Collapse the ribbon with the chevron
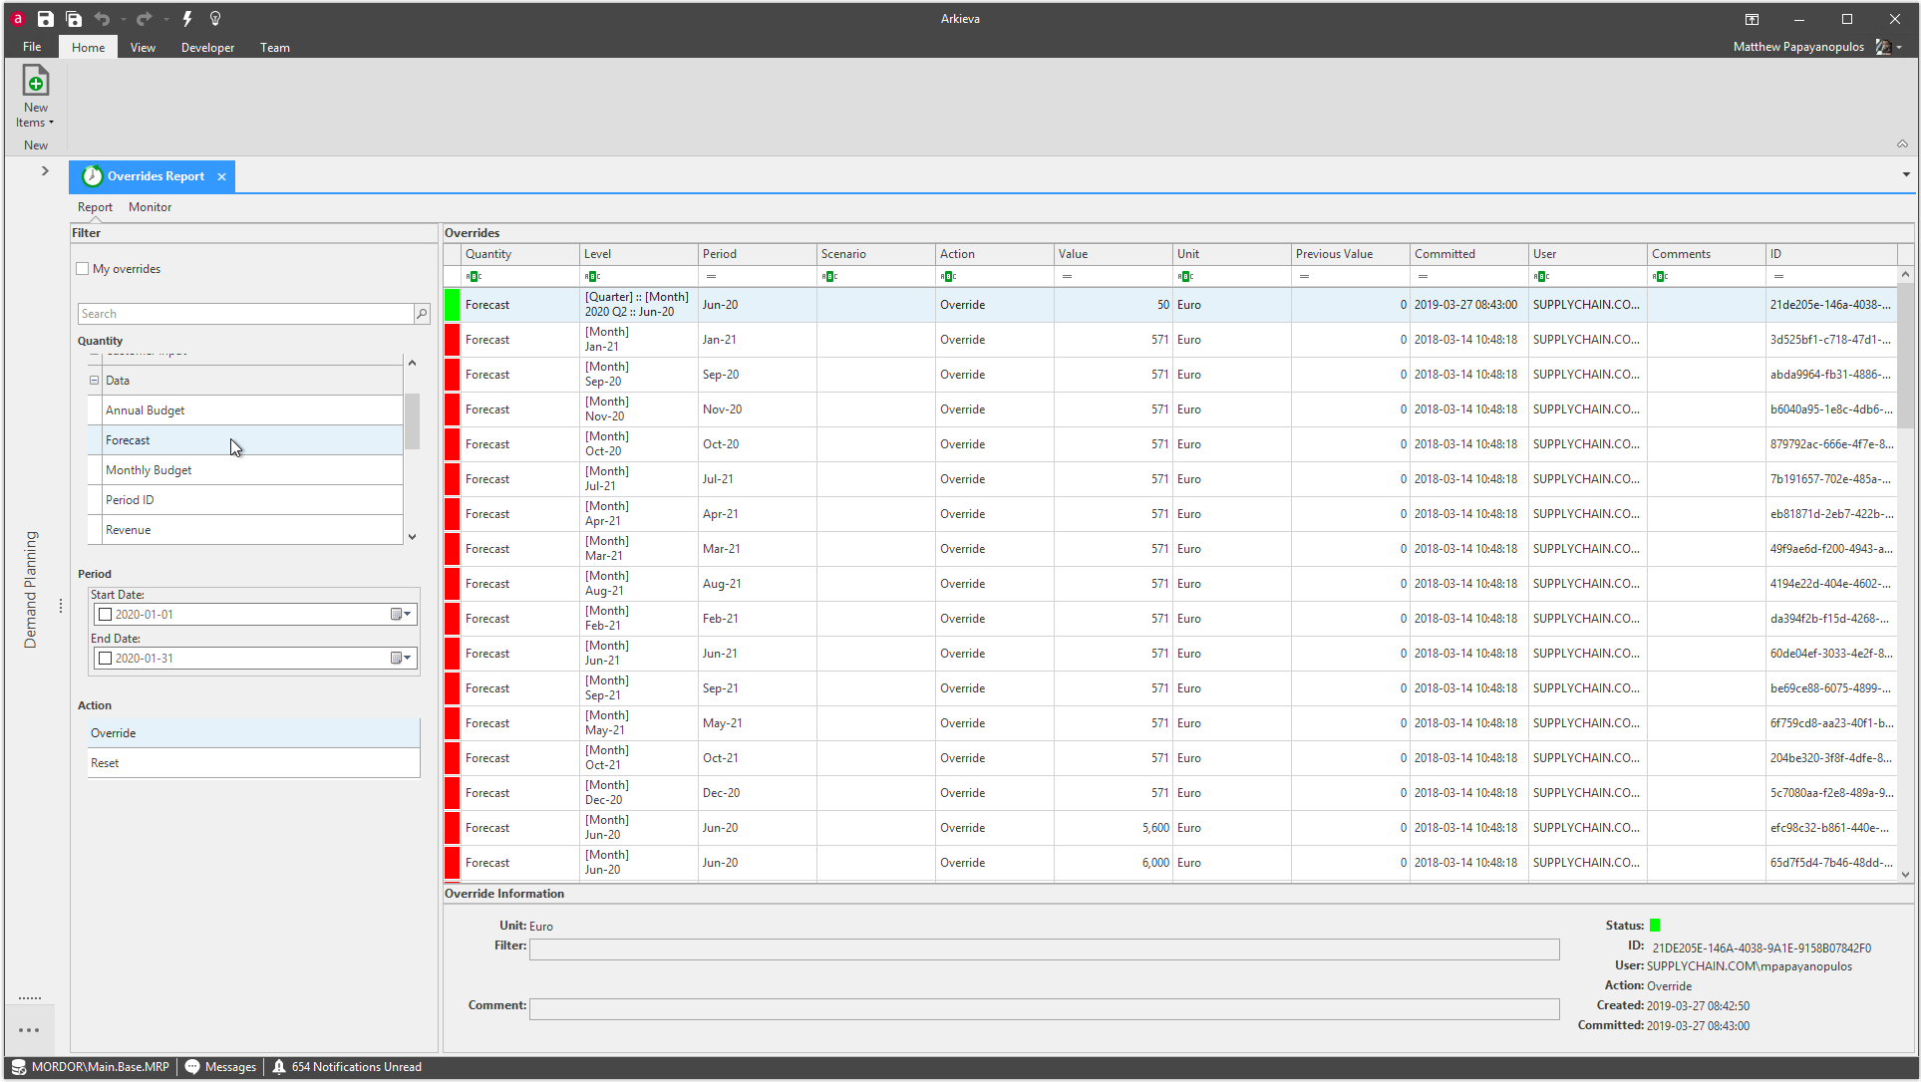The height and width of the screenshot is (1082, 1921). pyautogui.click(x=1902, y=144)
